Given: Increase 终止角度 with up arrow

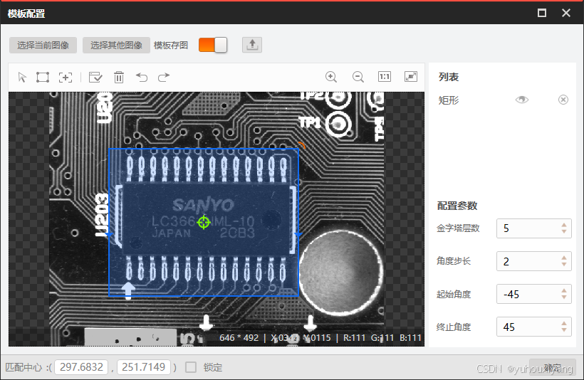Looking at the screenshot, I should coord(564,324).
